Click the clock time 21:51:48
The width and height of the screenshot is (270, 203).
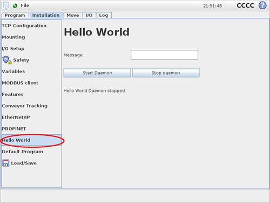pos(212,6)
